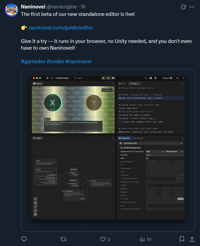Screen dimensions: 200x246
Task: Click the Duration field showing 1.5
Action: (165, 155)
